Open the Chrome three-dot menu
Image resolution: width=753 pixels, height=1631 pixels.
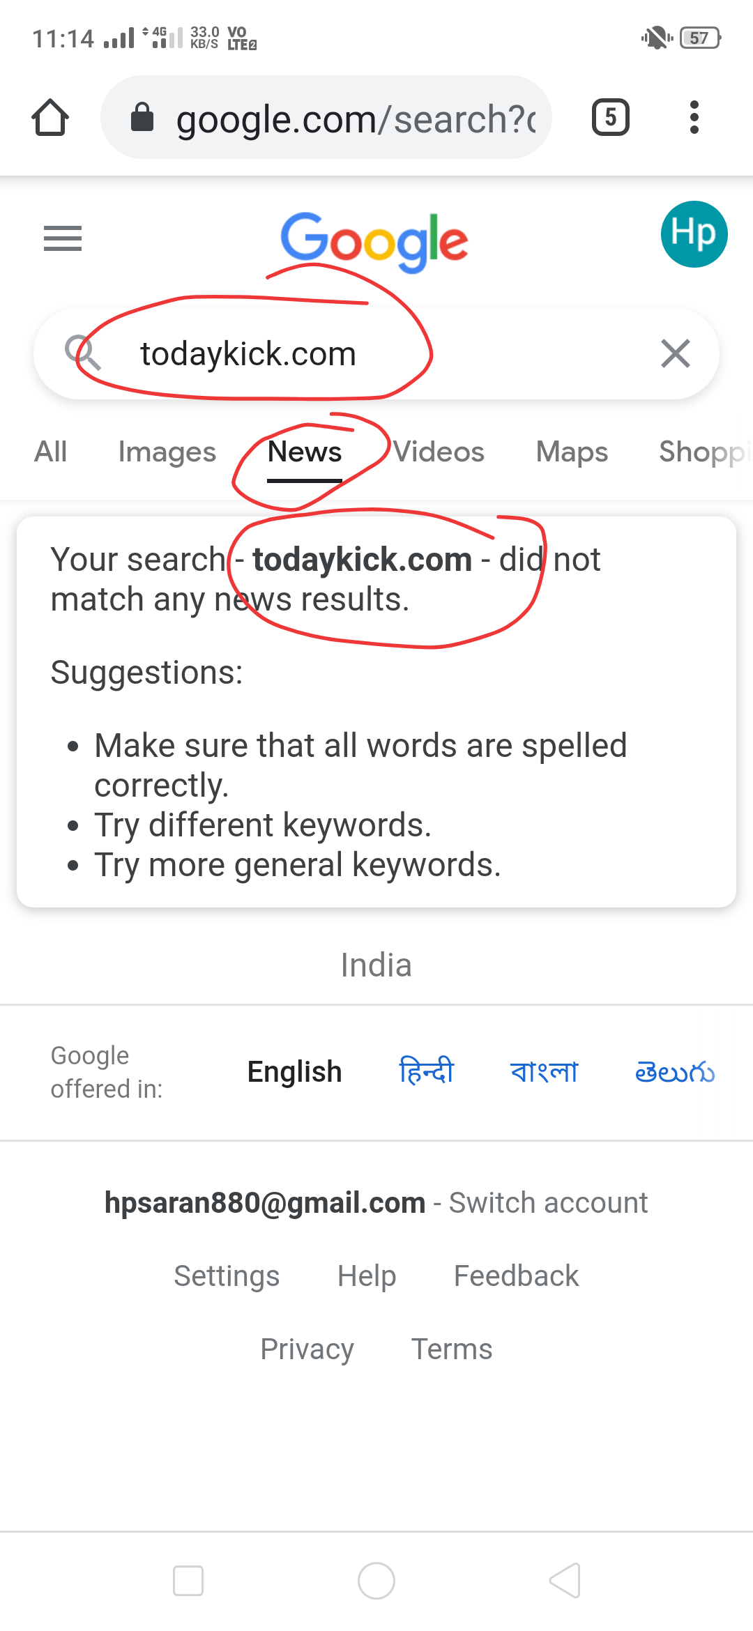[694, 117]
